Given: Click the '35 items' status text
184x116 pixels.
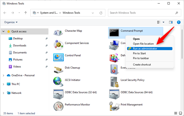Looking at the screenshot, I should coord(8,113).
